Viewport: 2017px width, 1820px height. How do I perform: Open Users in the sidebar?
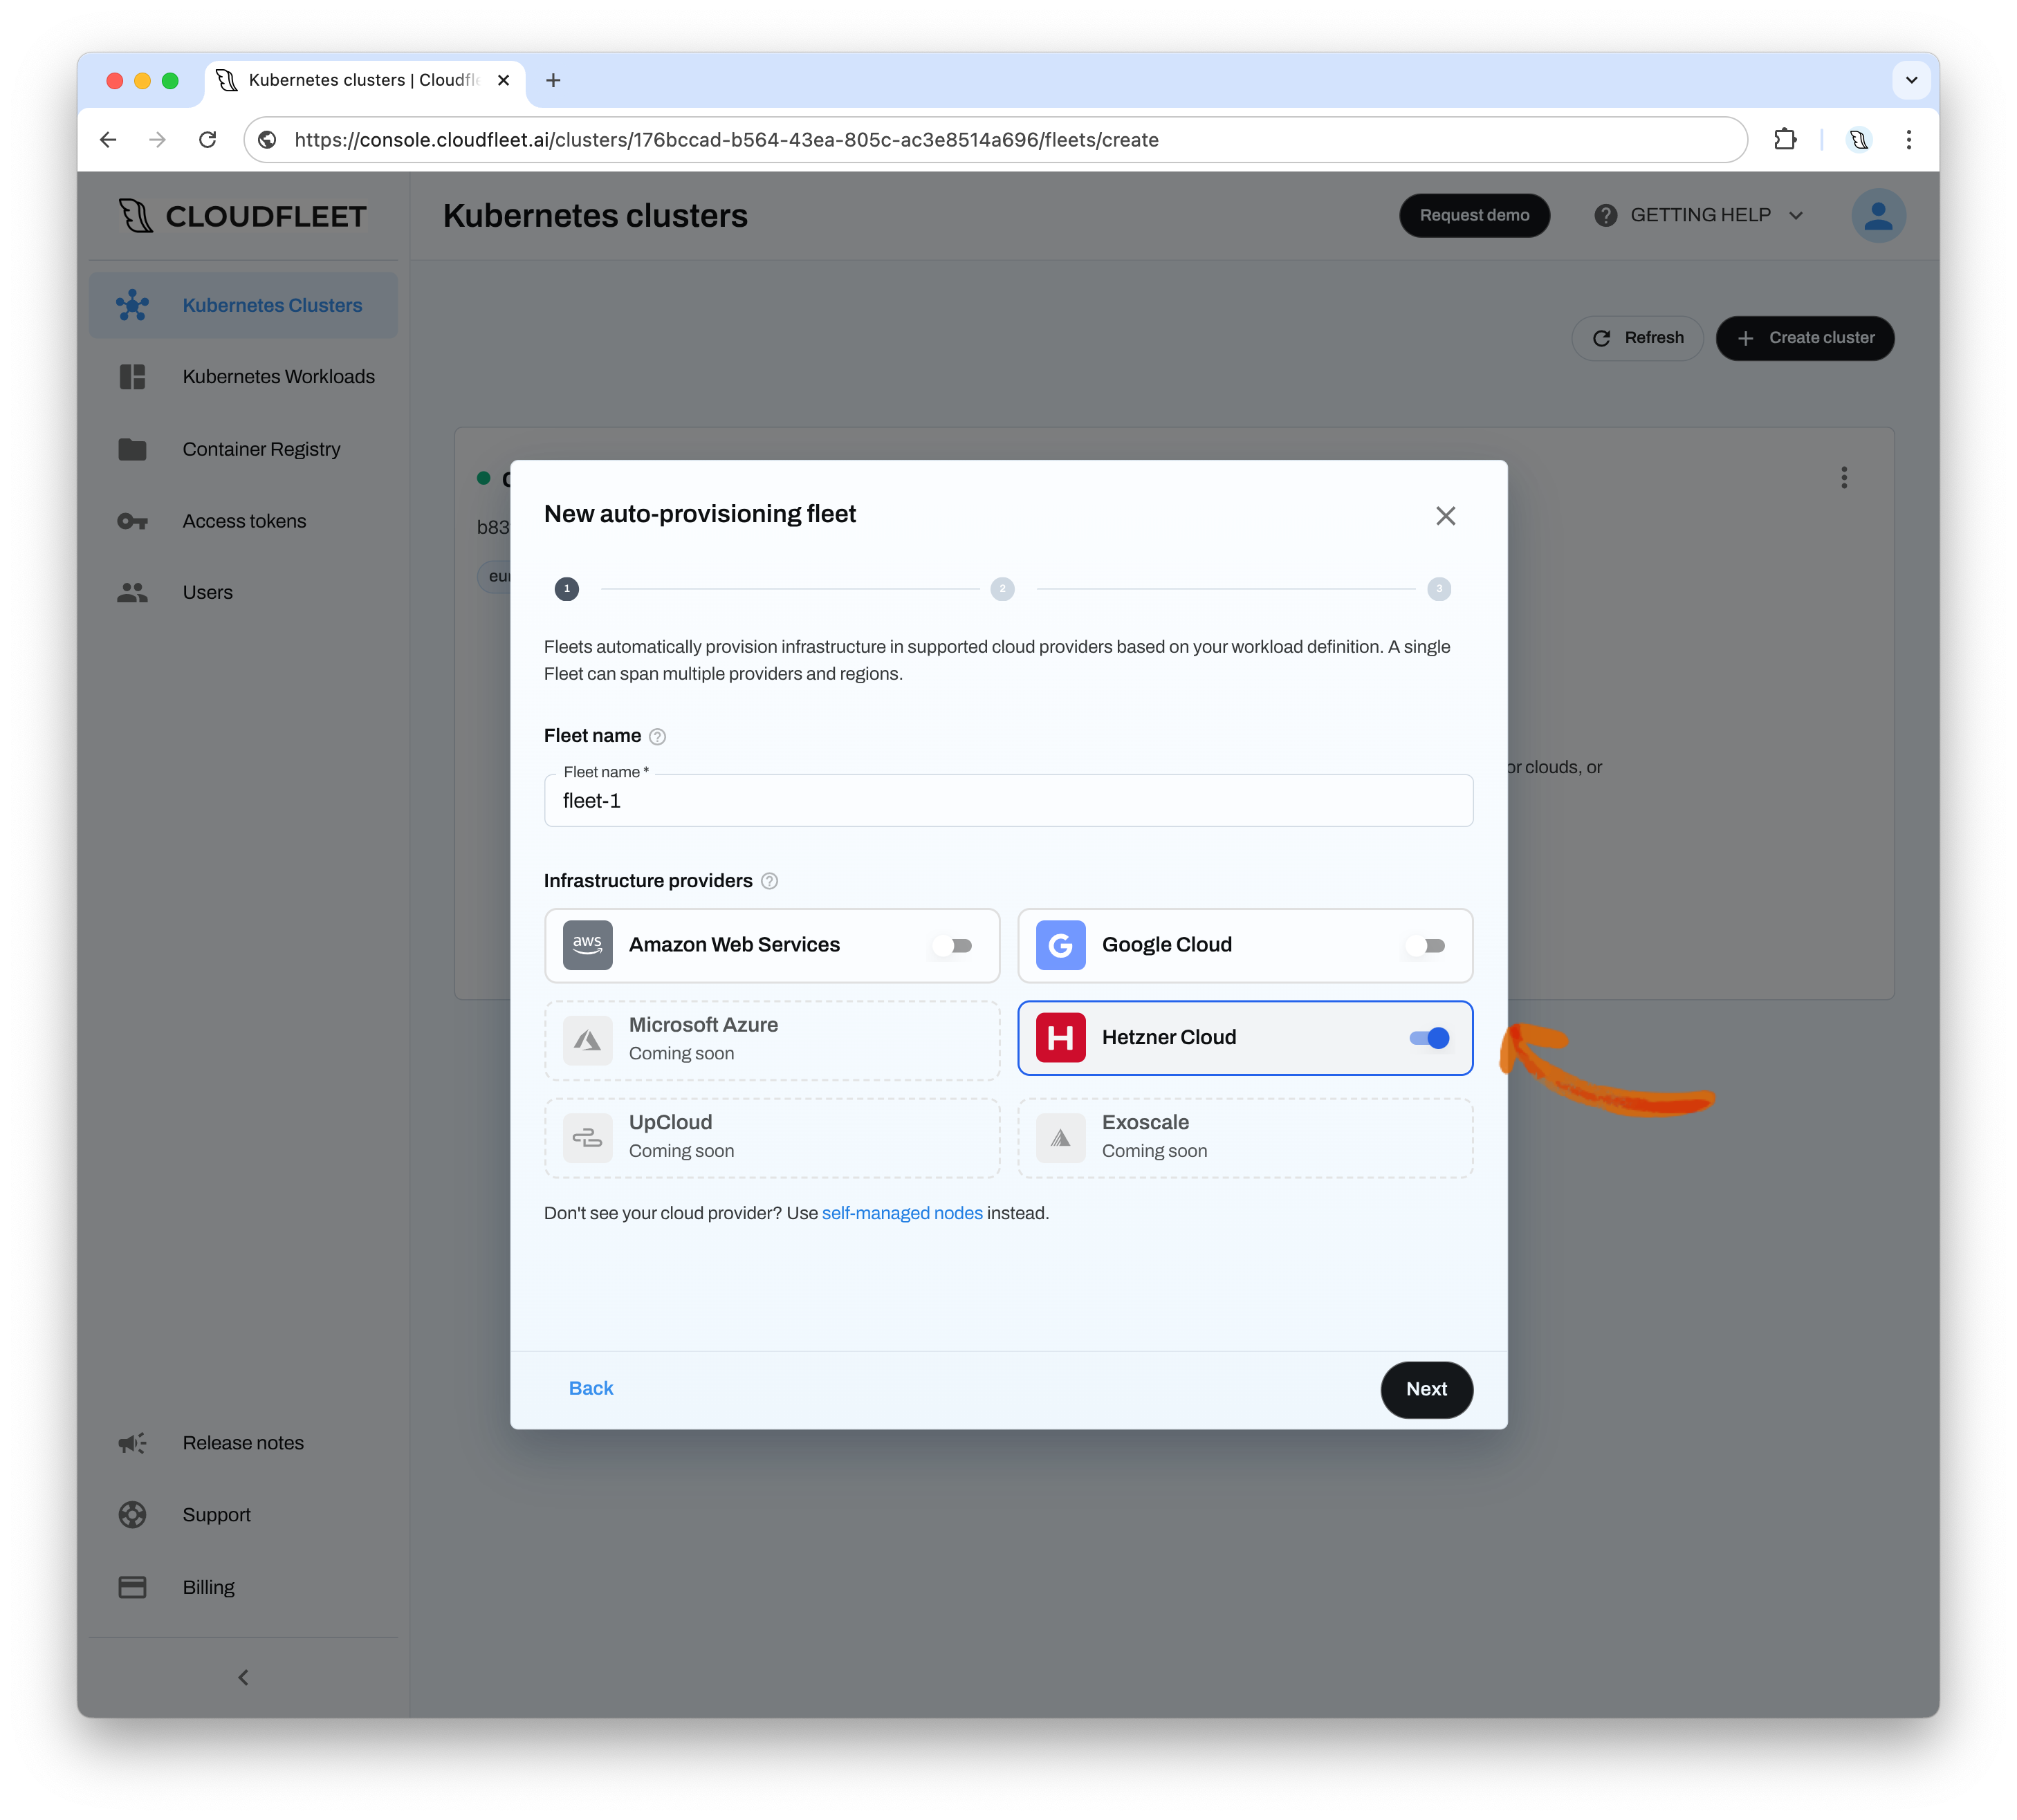(x=243, y=592)
